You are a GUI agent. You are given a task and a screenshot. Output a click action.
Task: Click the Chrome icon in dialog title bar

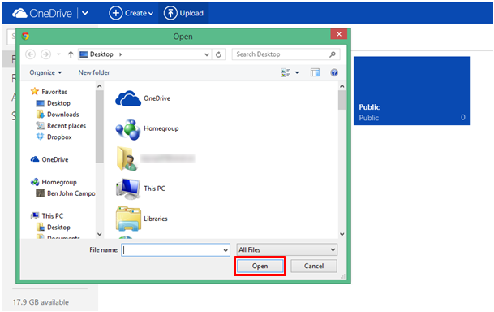[25, 36]
